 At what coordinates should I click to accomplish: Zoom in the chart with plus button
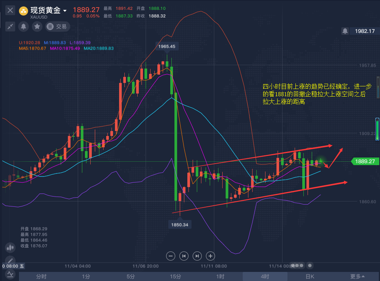(x=210, y=256)
